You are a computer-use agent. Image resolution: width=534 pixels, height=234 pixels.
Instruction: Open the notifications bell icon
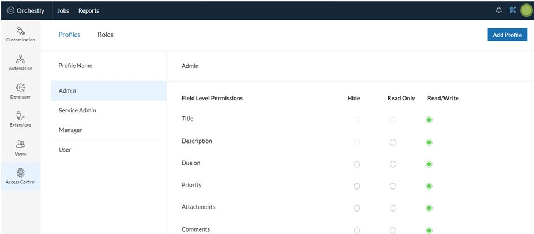click(499, 10)
